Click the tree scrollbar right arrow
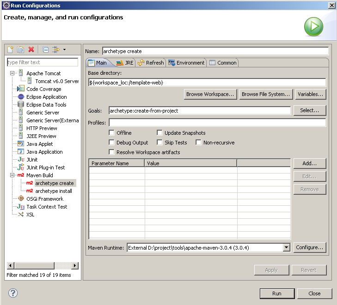This screenshot has width=337, height=305. click(74, 265)
